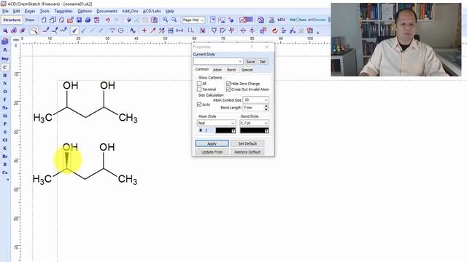
Task: Uncheck Cross Out Invalid Atom
Action: click(x=228, y=89)
